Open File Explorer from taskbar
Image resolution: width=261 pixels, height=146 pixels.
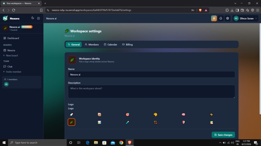pyautogui.click(x=96, y=142)
